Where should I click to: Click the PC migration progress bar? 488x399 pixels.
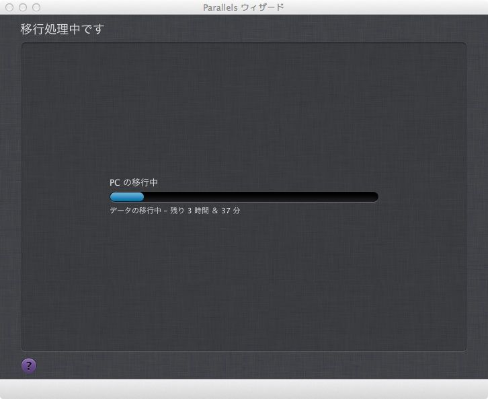(x=244, y=197)
